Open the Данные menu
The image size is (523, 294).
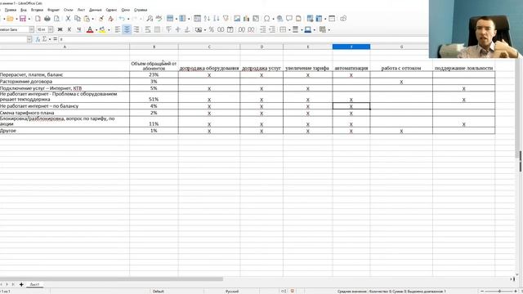click(95, 10)
